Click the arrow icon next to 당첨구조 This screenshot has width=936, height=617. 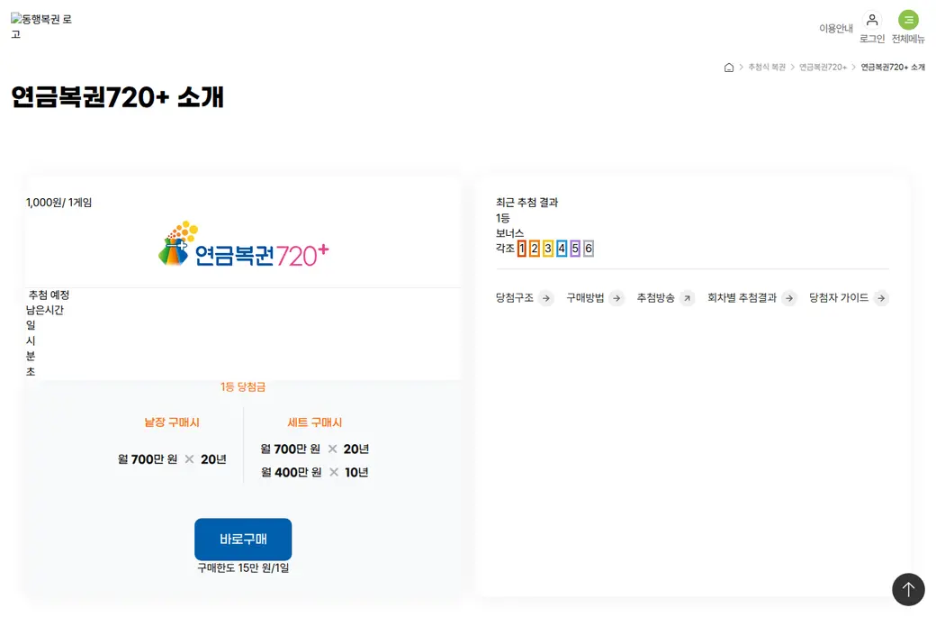545,298
